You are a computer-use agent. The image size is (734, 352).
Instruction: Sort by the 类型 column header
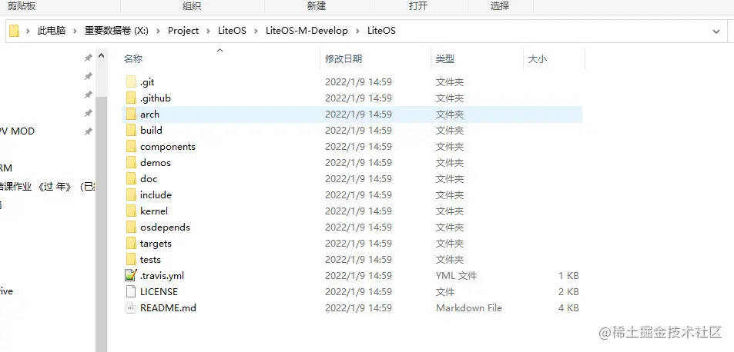pos(445,59)
